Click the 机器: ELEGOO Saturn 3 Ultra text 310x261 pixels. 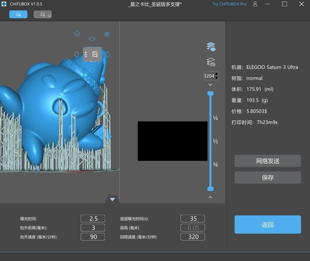[265, 67]
